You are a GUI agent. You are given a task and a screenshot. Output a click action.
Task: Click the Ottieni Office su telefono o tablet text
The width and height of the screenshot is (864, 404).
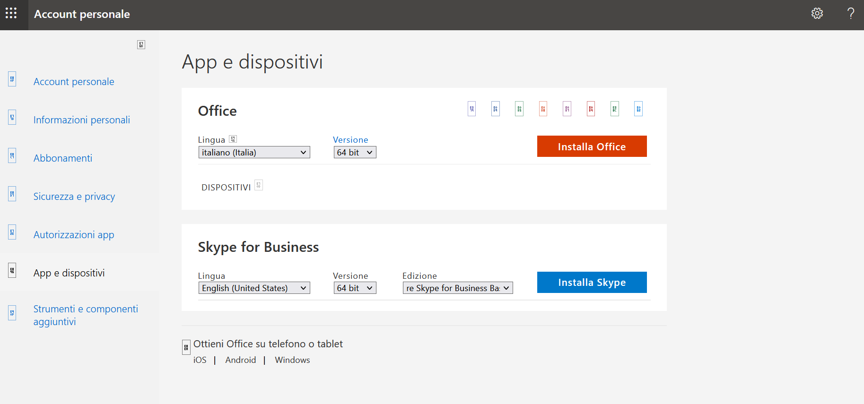click(268, 344)
